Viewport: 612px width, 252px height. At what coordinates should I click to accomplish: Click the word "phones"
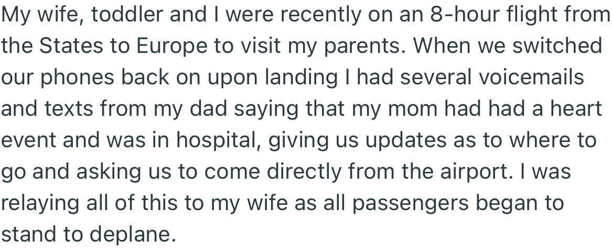[x=74, y=78]
